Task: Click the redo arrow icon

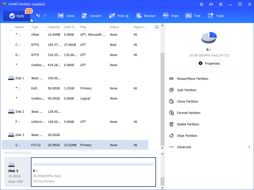Action: click(x=45, y=16)
